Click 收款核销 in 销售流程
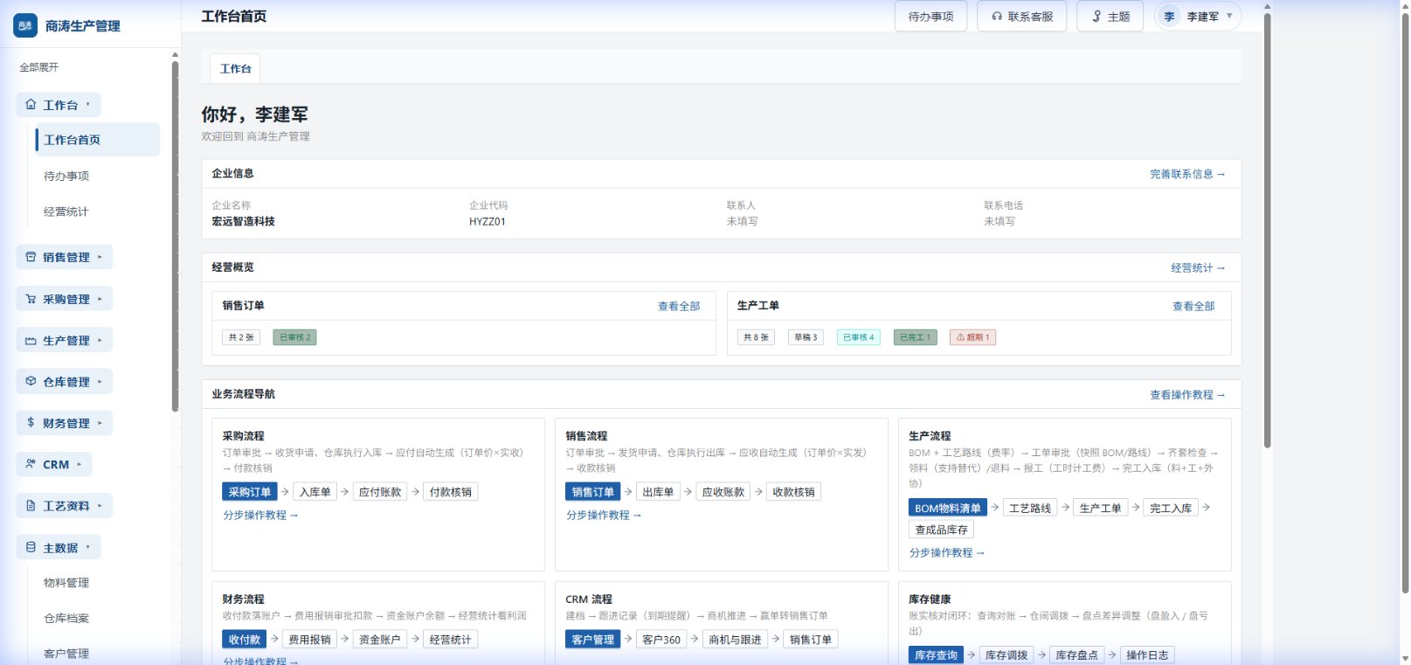Screen dimensions: 1411x665 tap(794, 492)
